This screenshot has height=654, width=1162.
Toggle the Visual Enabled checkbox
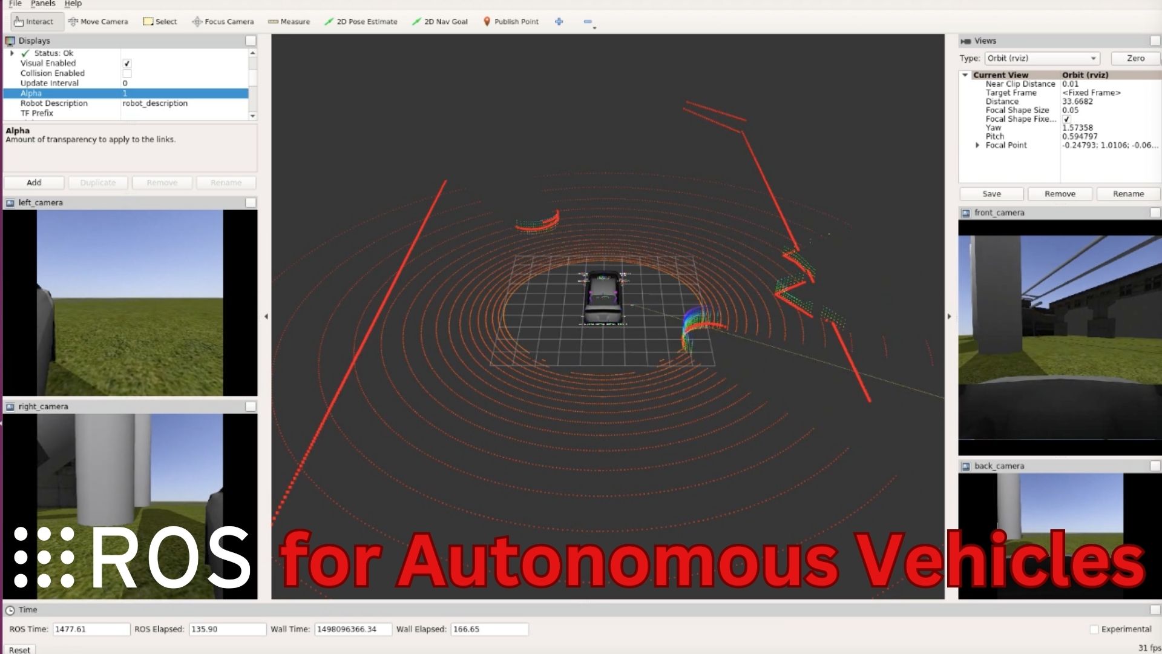click(x=127, y=64)
